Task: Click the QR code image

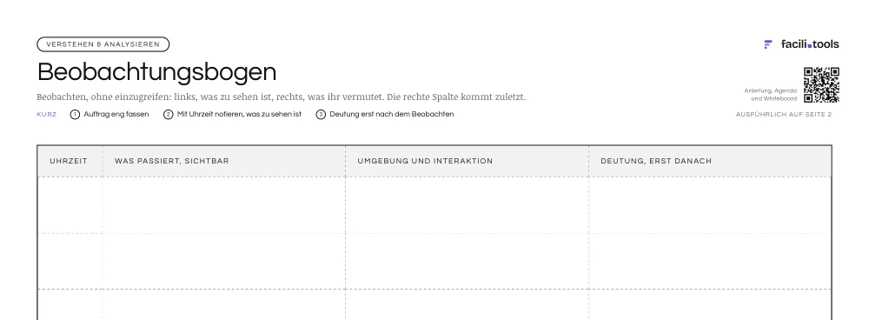Action: 821,85
